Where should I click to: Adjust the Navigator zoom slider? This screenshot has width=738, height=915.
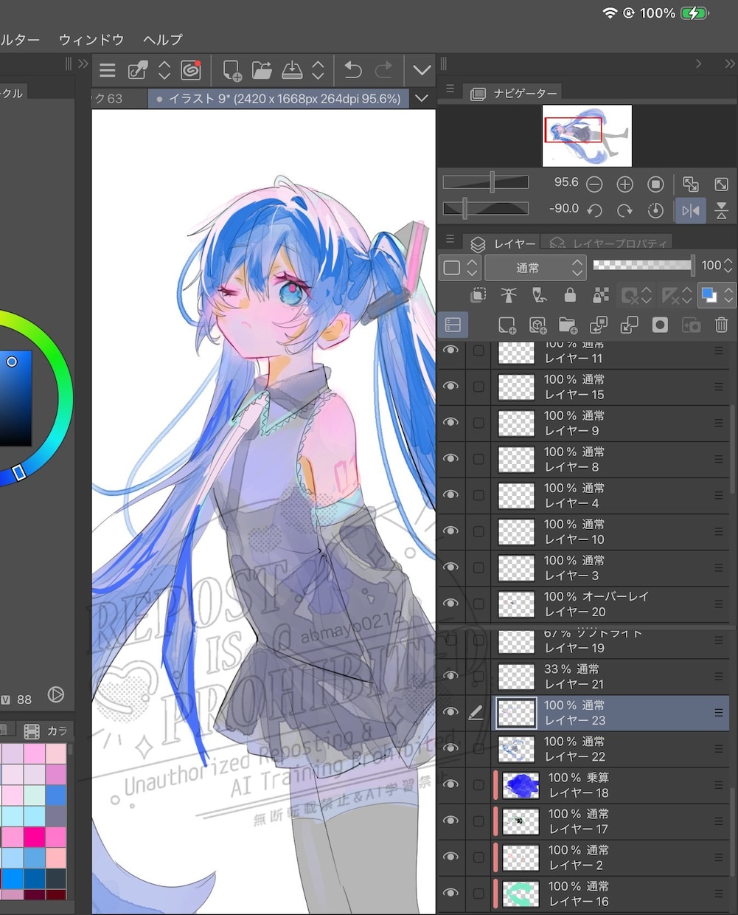[x=486, y=182]
